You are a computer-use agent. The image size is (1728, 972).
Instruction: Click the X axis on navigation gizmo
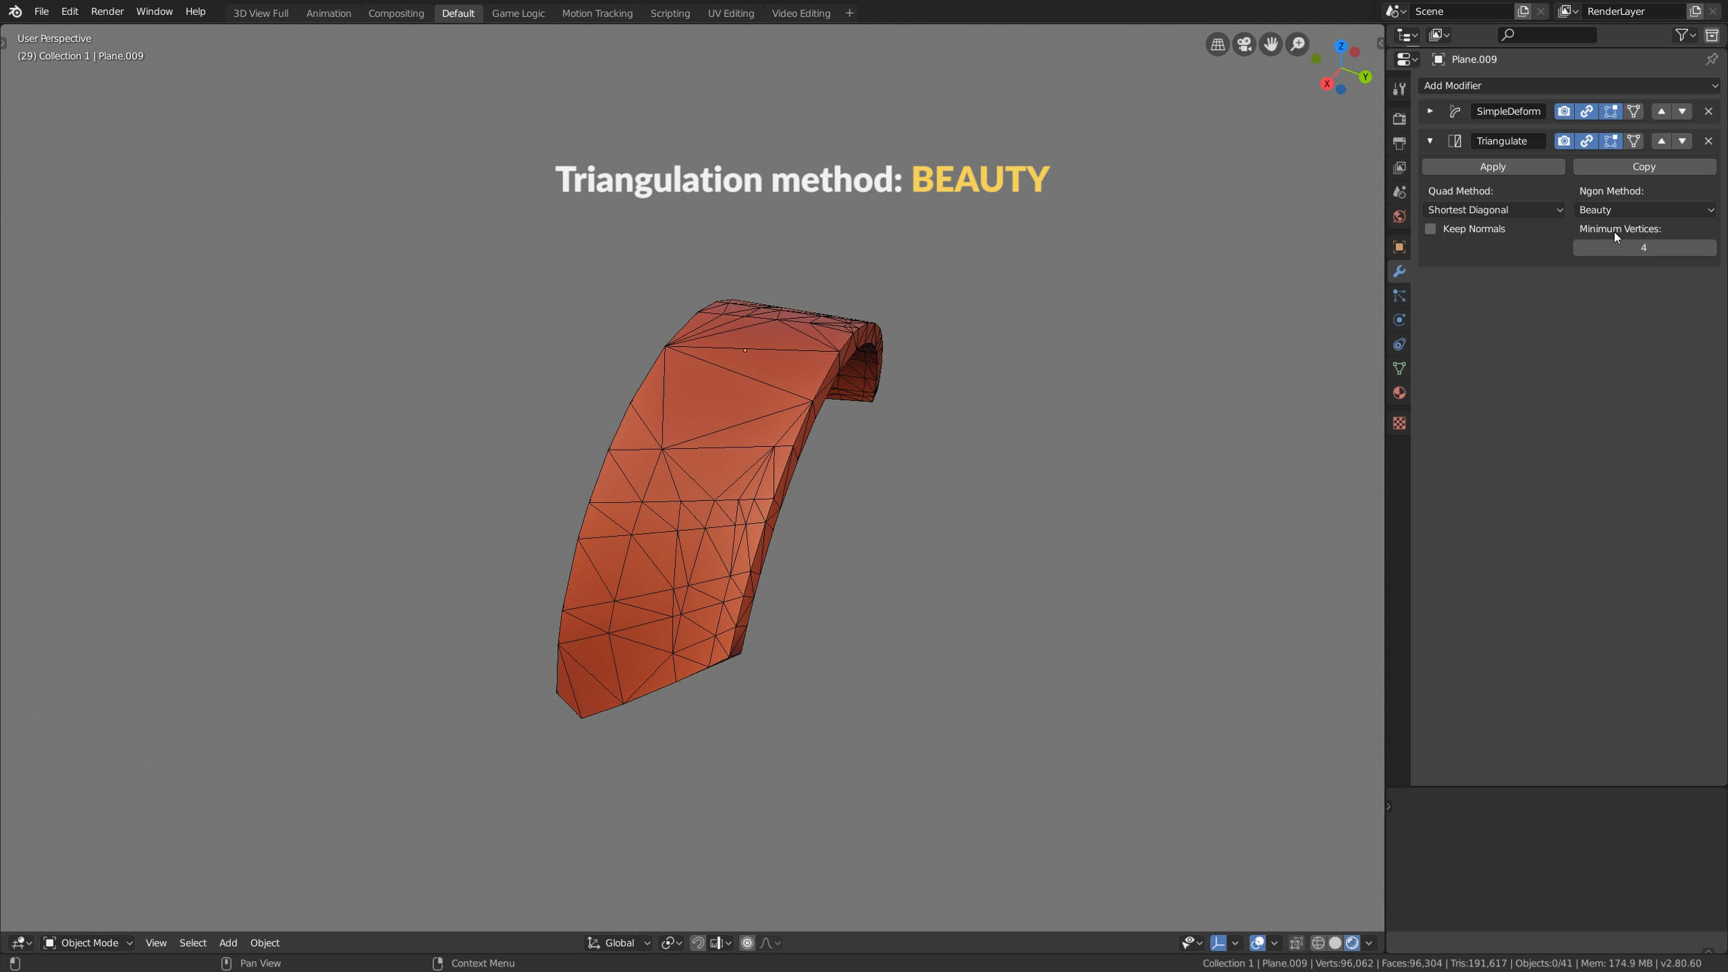tap(1327, 84)
